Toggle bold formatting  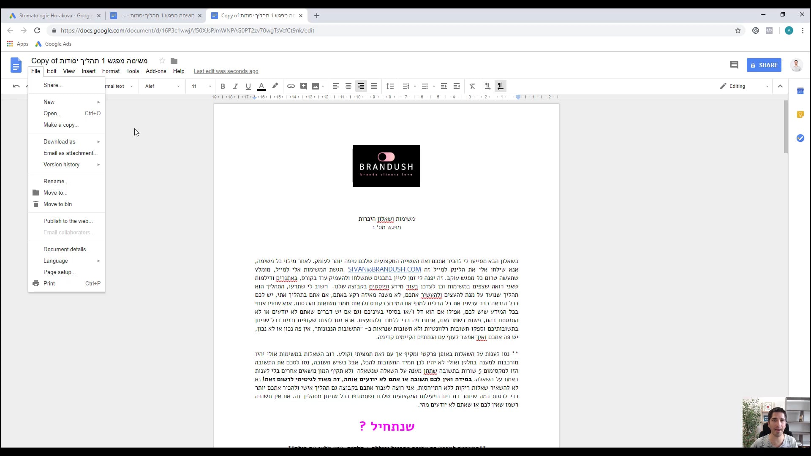(223, 86)
